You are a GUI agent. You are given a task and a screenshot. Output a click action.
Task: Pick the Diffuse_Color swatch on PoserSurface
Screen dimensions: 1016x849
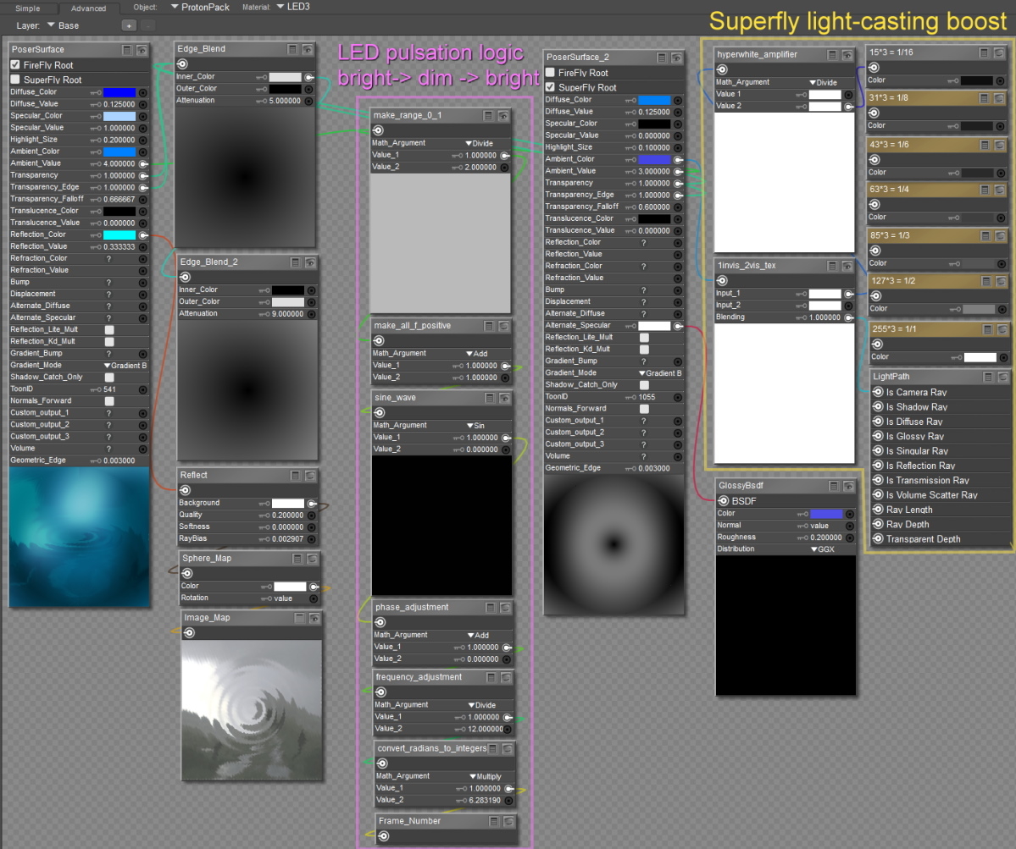pyautogui.click(x=119, y=92)
